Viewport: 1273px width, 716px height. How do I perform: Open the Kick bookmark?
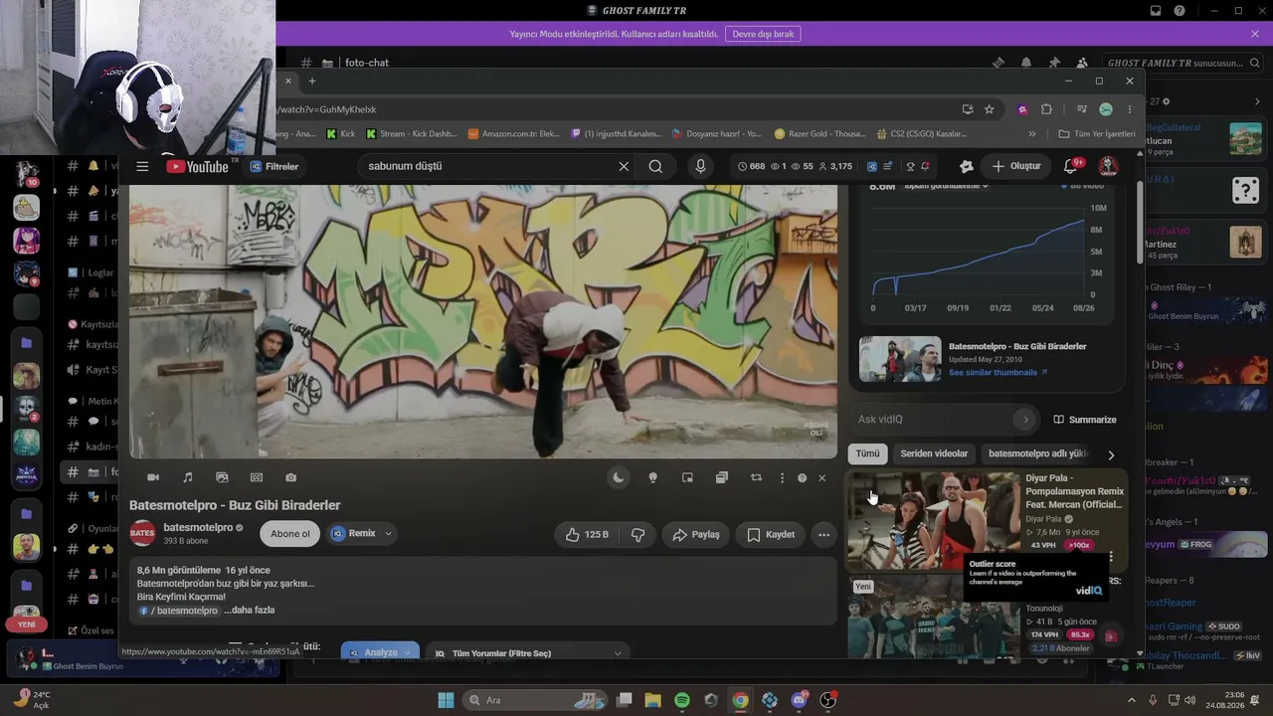pyautogui.click(x=340, y=134)
